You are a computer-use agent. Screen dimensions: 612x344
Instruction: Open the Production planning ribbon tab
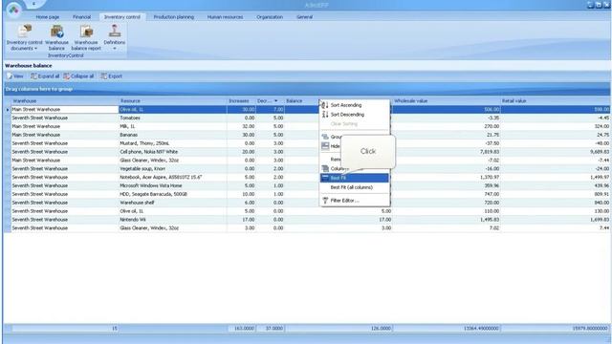174,17
